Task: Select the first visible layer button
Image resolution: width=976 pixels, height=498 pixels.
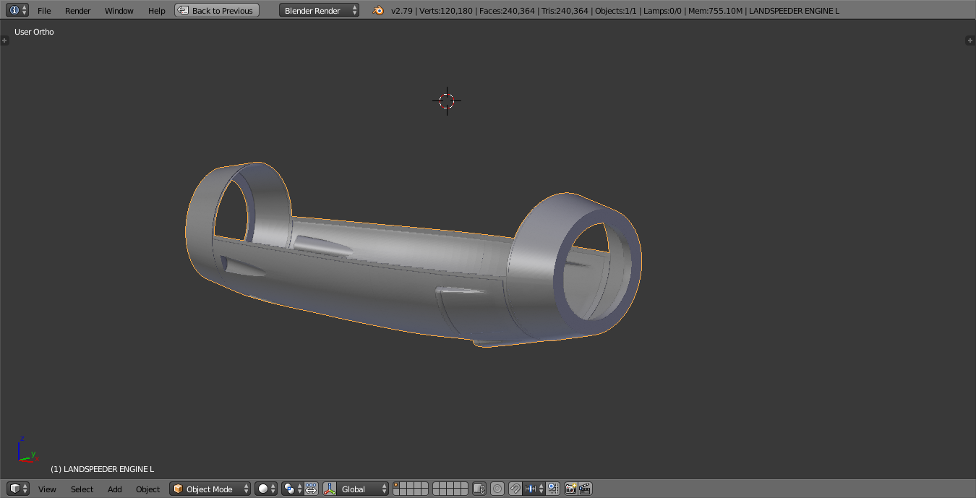Action: click(x=397, y=486)
